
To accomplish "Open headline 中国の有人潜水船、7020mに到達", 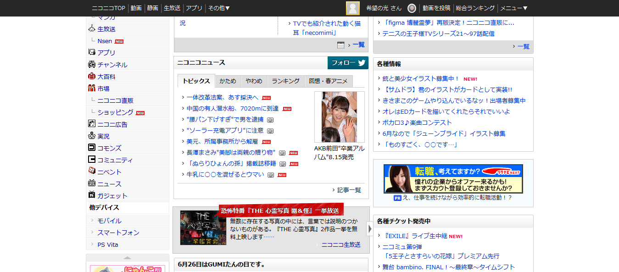I will coord(233,109).
